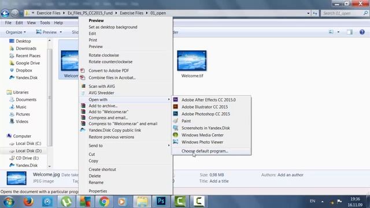Screen dimensions: 370x208
Task: Open Pictures library in sidebar
Action: pos(23,114)
